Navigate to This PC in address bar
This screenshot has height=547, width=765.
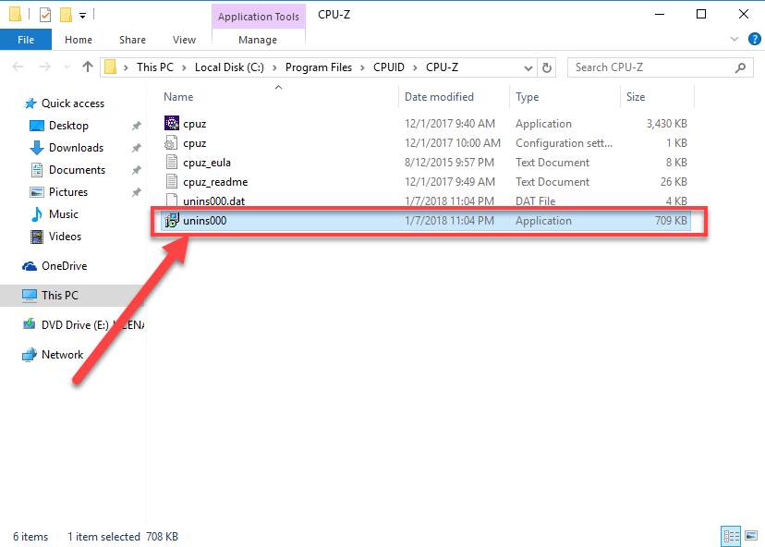(155, 67)
